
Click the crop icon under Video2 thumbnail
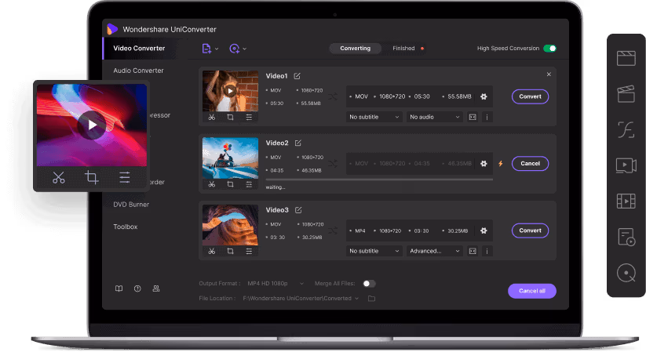230,184
